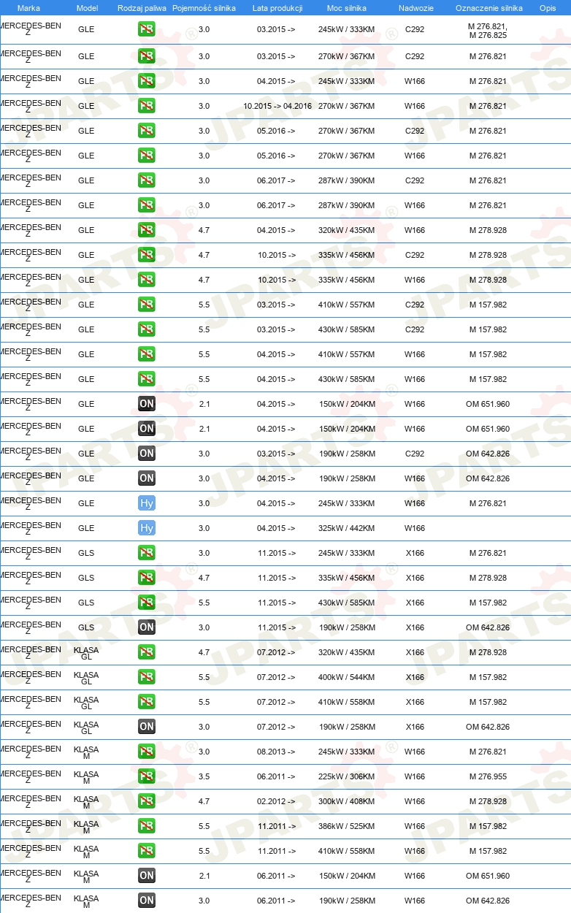
Task: Select engine capacity 3.5
Action: pyautogui.click(x=204, y=776)
